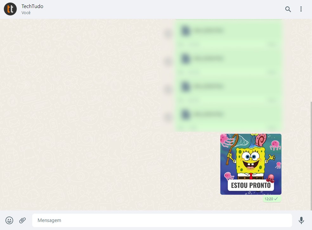
Task: Search within this conversation
Action: click(x=288, y=9)
